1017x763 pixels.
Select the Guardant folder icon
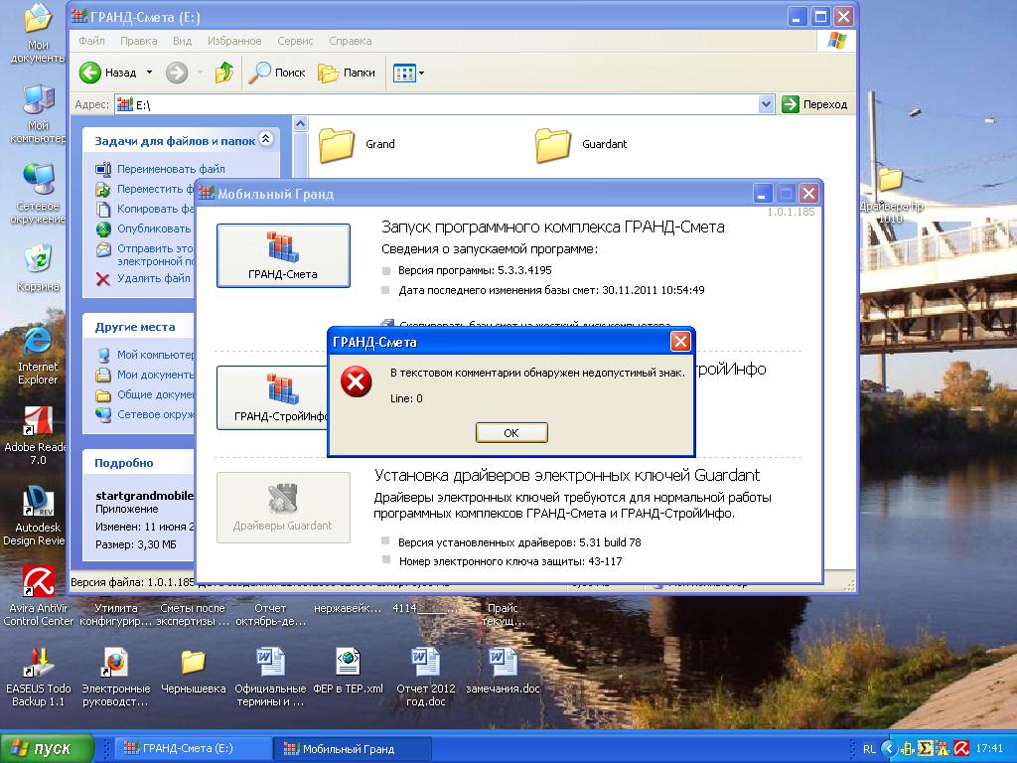coord(553,145)
